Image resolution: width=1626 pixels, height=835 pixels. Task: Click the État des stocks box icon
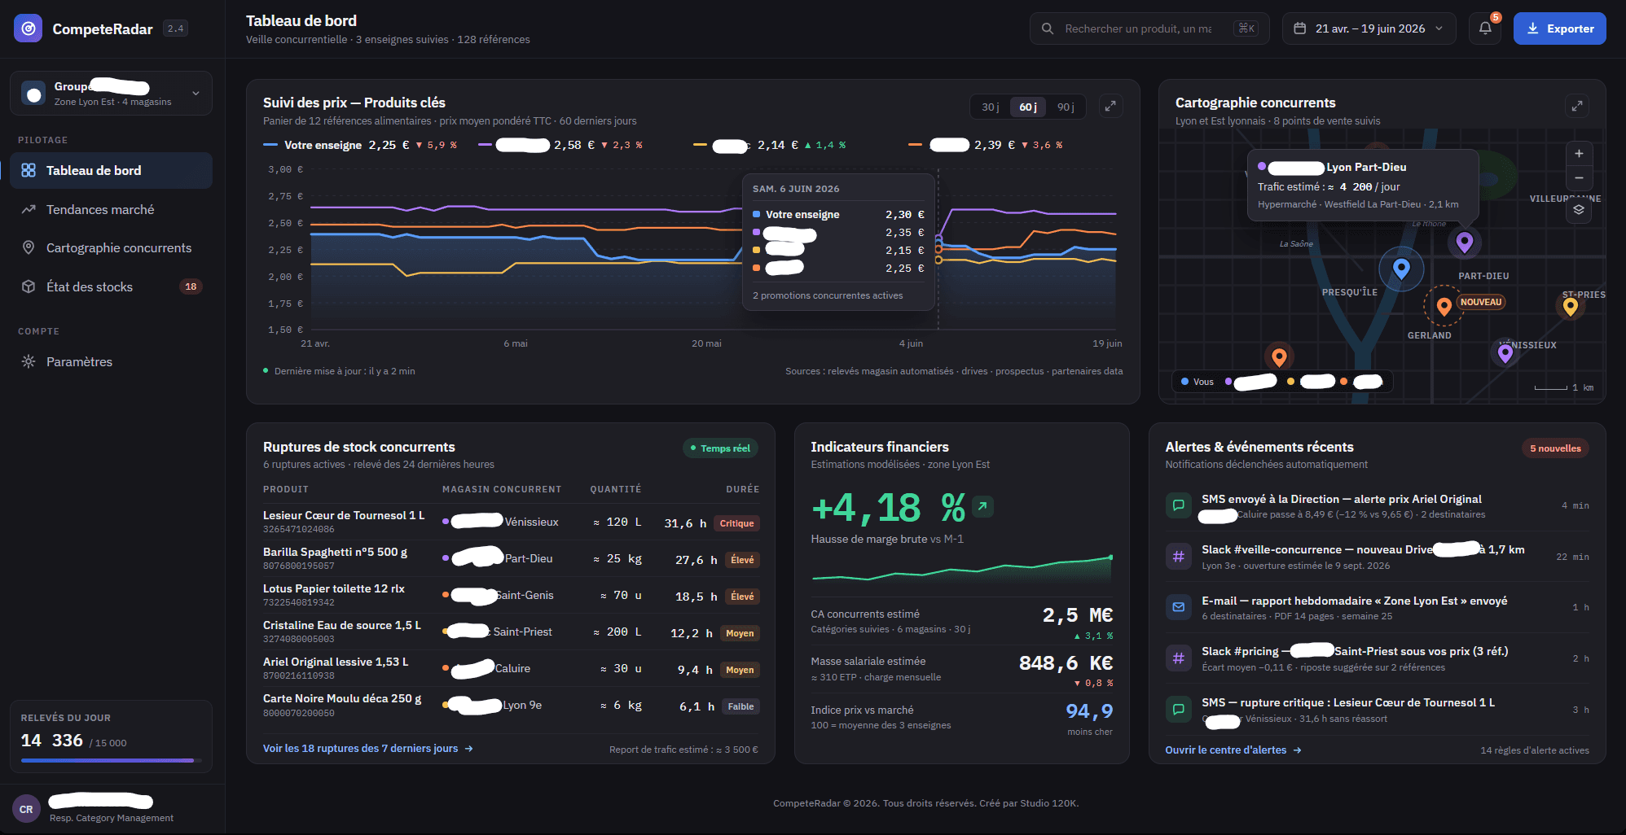29,286
